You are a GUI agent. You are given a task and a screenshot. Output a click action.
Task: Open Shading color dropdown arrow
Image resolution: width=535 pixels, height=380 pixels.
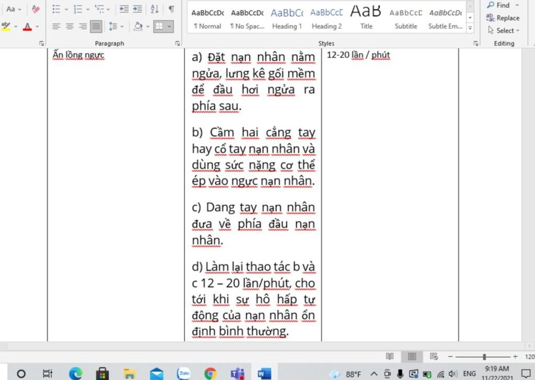(x=148, y=27)
